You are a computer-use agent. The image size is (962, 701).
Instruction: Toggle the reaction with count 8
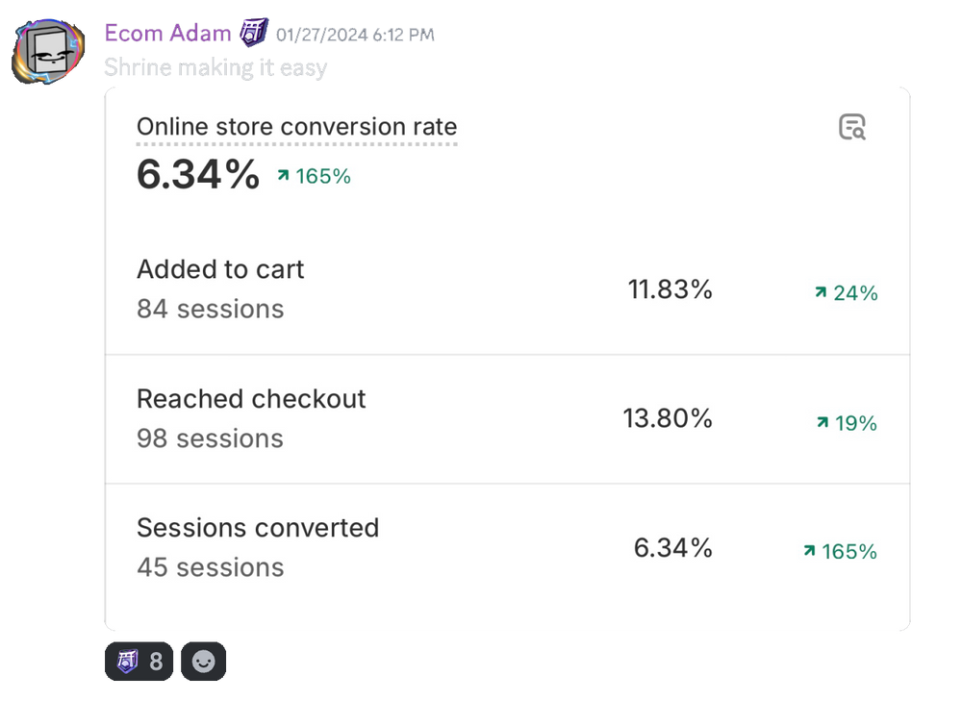139,662
